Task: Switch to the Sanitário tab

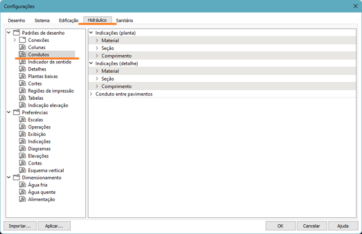Action: [x=124, y=21]
